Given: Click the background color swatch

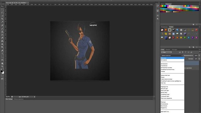Looking at the screenshot, I should [x=3, y=73].
